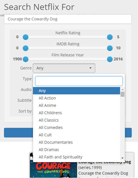This screenshot has width=138, height=178.
Task: Choose All Faith and Spirituality genre
Action: click(x=77, y=157)
